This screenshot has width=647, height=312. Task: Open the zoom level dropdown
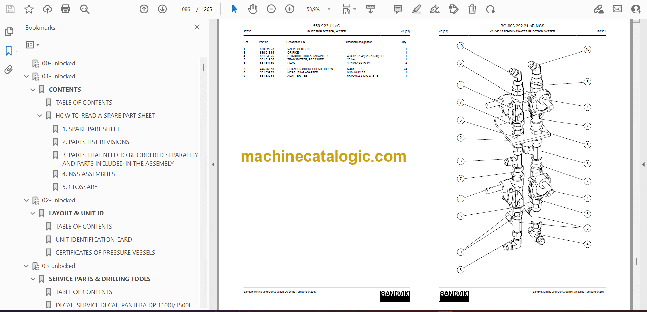click(x=329, y=9)
